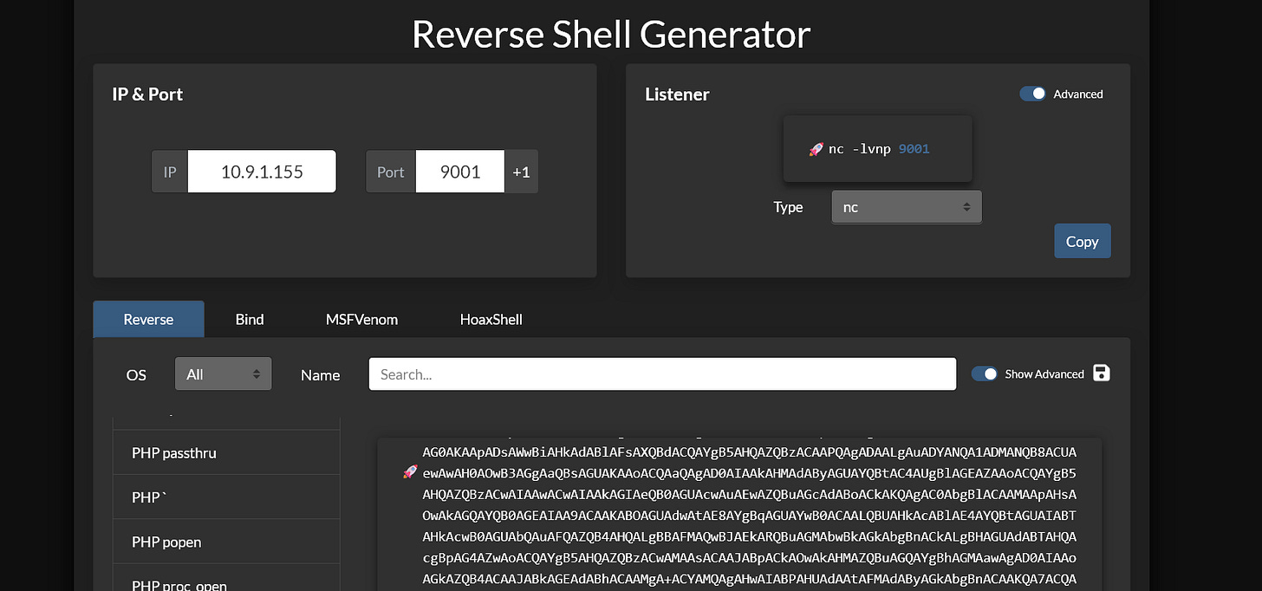1262x591 pixels.
Task: Click the Listener heading
Action: (677, 94)
